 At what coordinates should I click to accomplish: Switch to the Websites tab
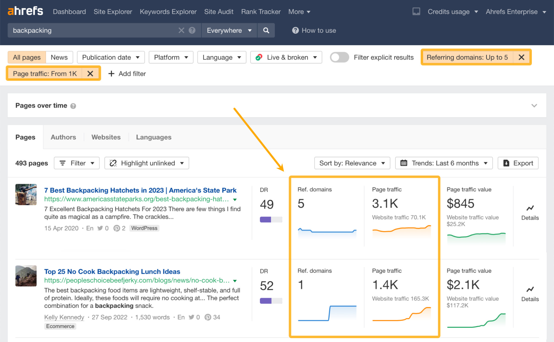106,137
